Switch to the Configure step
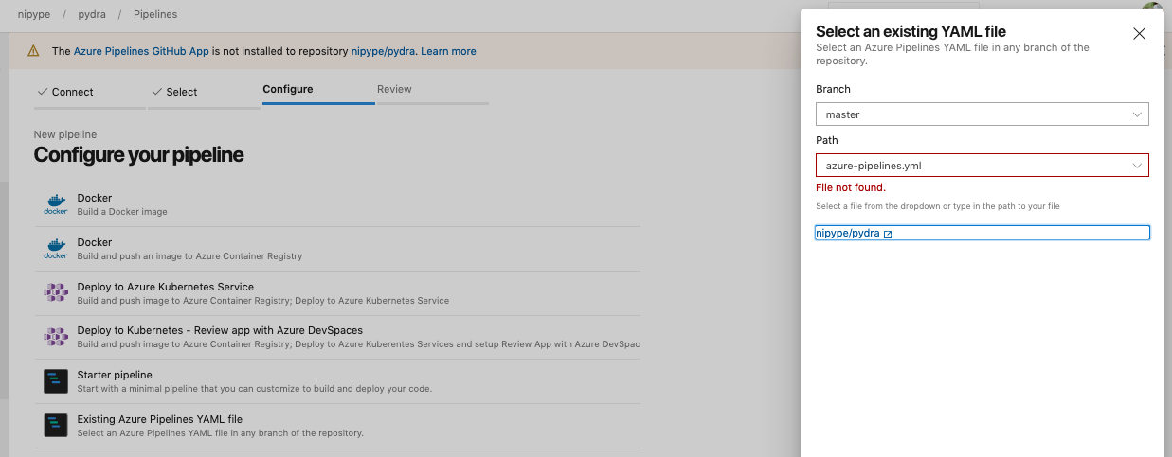Image resolution: width=1172 pixels, height=457 pixels. tap(318, 91)
